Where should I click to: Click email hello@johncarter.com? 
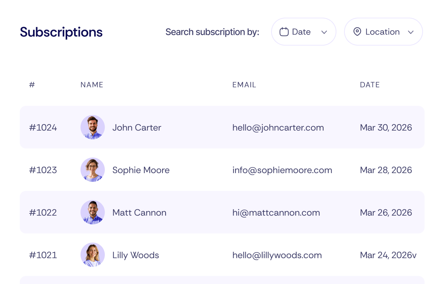click(x=278, y=128)
